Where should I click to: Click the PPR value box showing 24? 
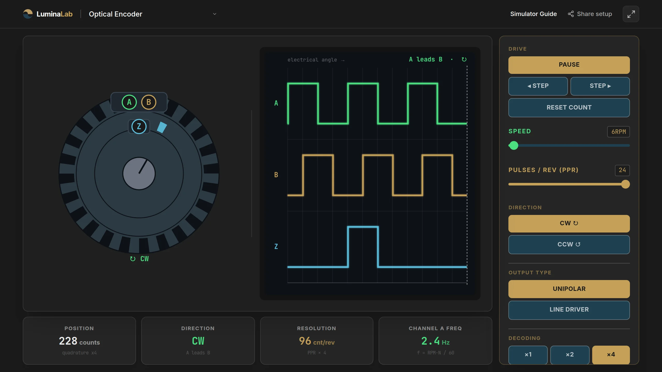[x=622, y=170]
